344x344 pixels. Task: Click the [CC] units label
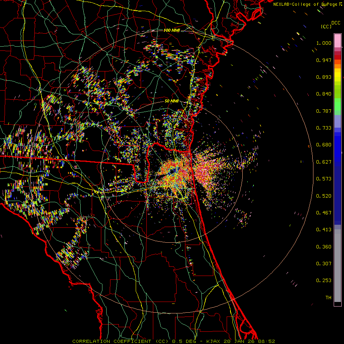[326, 26]
